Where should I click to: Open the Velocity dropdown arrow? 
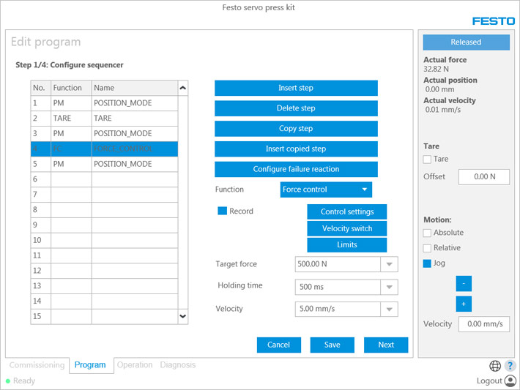click(x=390, y=310)
